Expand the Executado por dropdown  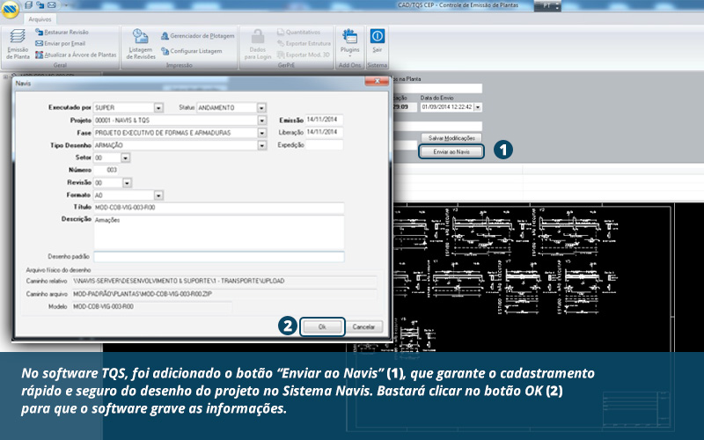[x=158, y=107]
